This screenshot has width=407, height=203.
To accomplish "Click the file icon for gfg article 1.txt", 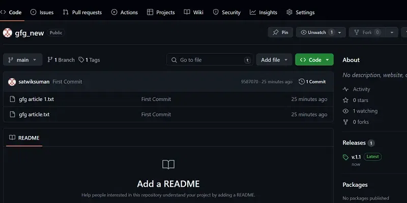I will (12, 99).
